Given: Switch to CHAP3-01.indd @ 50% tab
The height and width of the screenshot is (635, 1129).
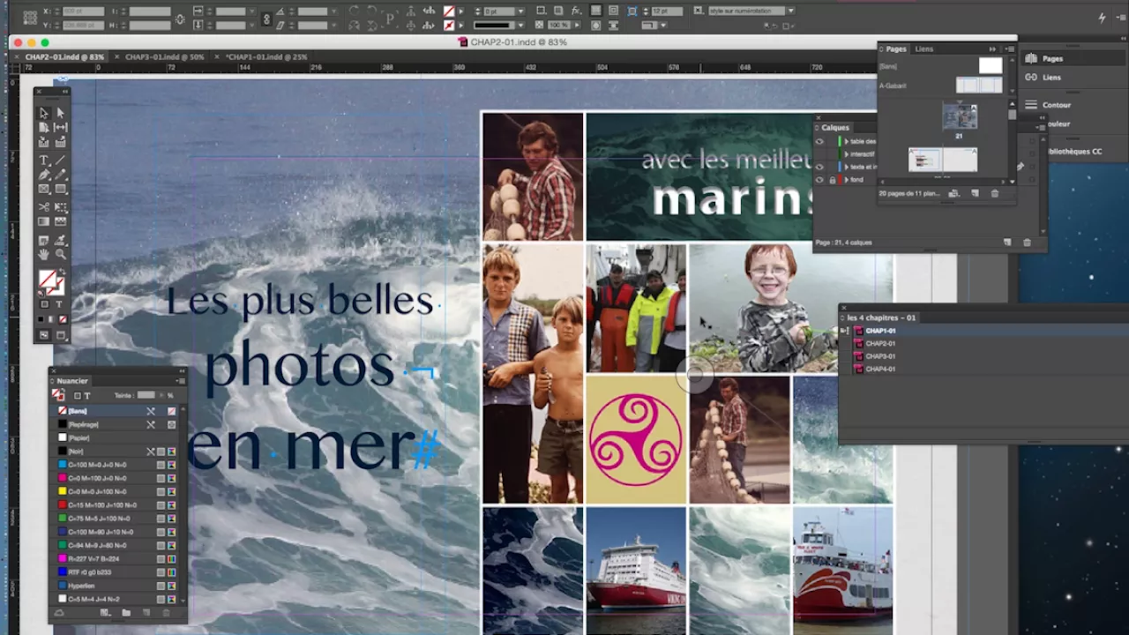Looking at the screenshot, I should tap(164, 57).
